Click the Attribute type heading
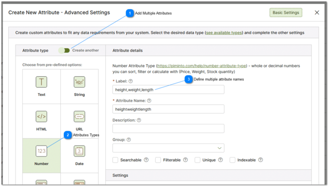 pos(35,50)
